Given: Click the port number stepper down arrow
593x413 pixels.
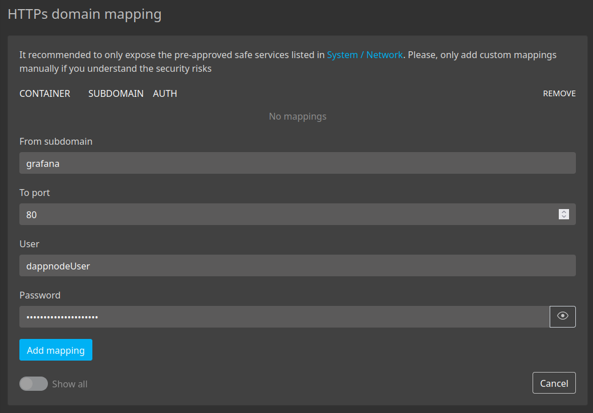Looking at the screenshot, I should pyautogui.click(x=564, y=216).
